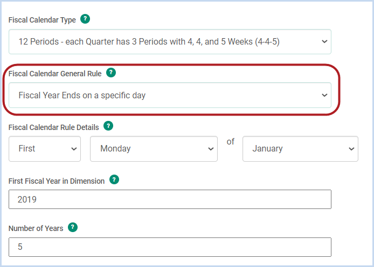The width and height of the screenshot is (374, 267).
Task: Click the 'Fiscal Calendar General Rule' label
Action: pos(55,74)
